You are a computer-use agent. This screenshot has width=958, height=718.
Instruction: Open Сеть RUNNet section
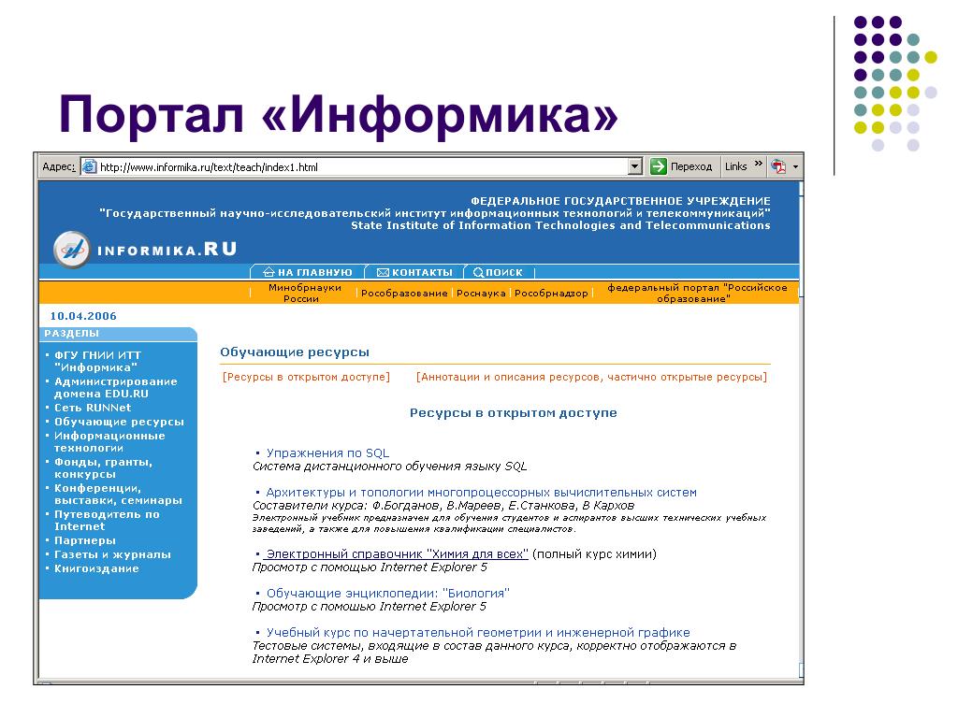pyautogui.click(x=93, y=408)
